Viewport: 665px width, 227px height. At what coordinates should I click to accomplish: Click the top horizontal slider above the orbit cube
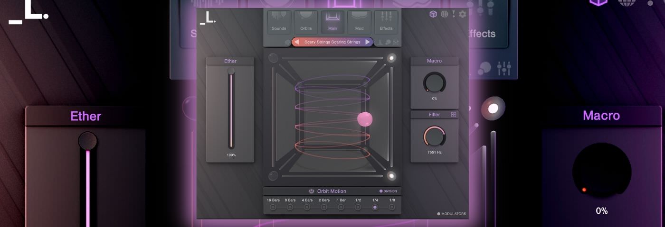click(332, 58)
